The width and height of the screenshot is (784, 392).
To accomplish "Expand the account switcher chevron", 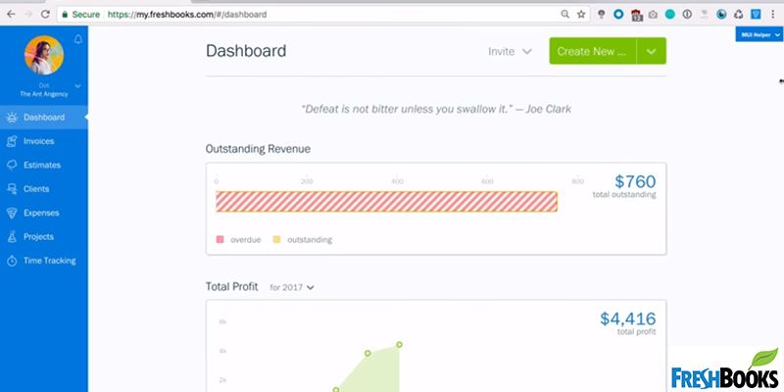I will click(77, 86).
